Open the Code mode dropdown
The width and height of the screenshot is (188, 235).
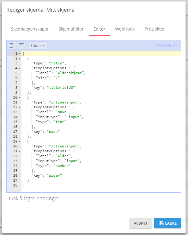pos(38,45)
